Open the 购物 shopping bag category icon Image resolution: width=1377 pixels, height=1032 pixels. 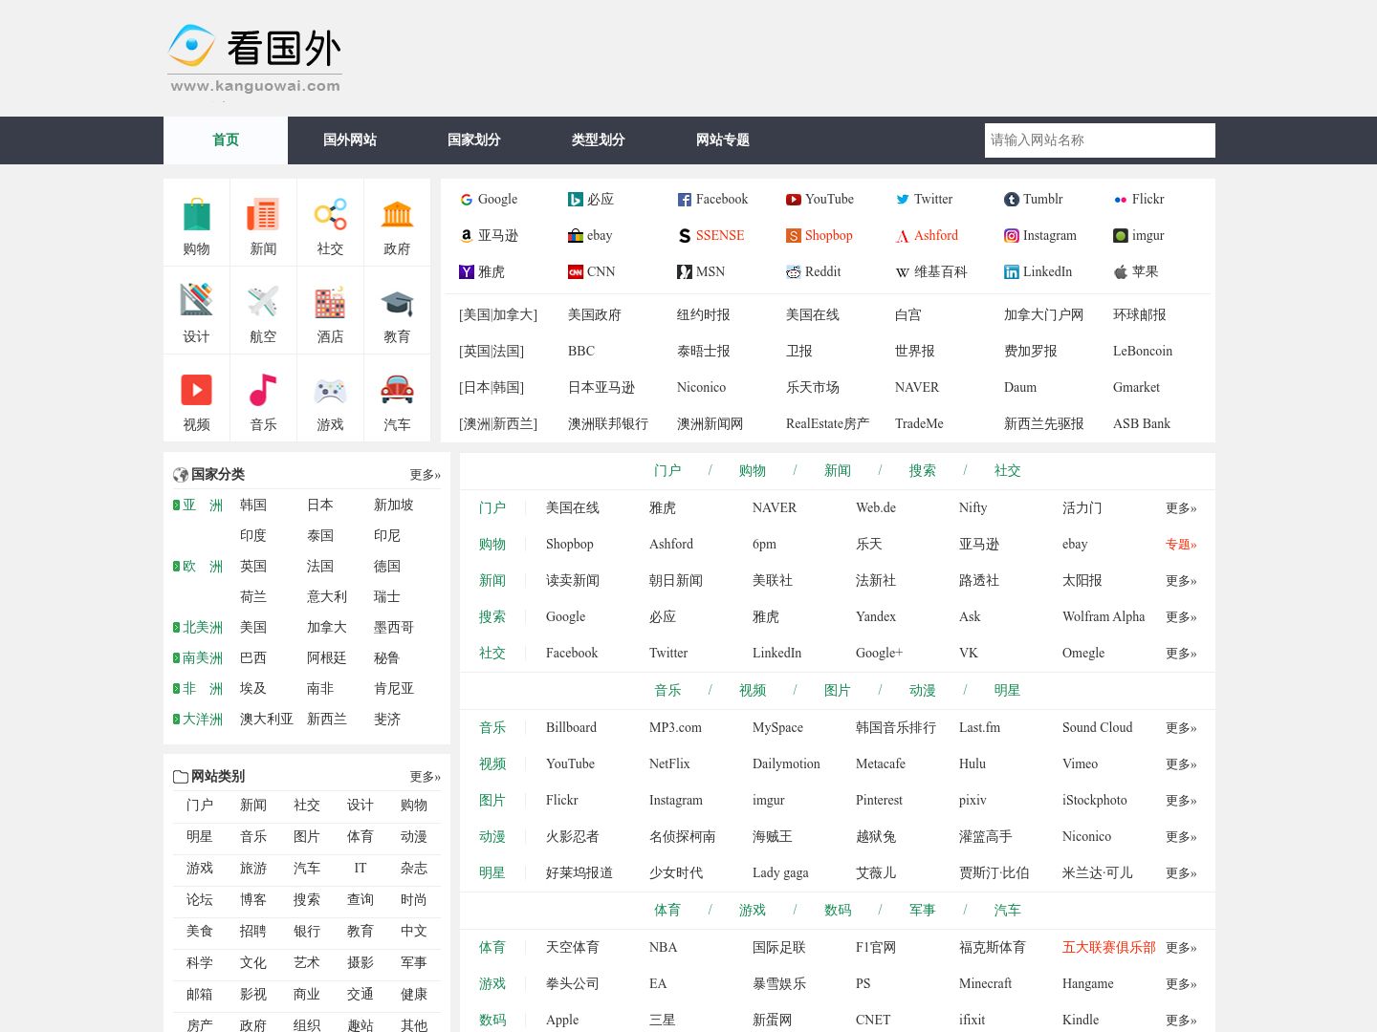pyautogui.click(x=196, y=215)
